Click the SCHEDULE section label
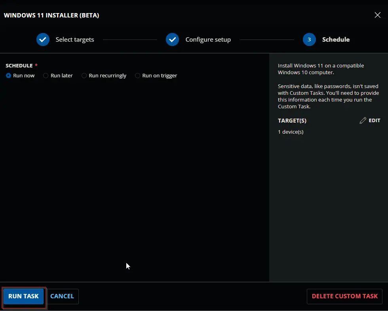Screen dimensions: 388x311 tap(19, 65)
